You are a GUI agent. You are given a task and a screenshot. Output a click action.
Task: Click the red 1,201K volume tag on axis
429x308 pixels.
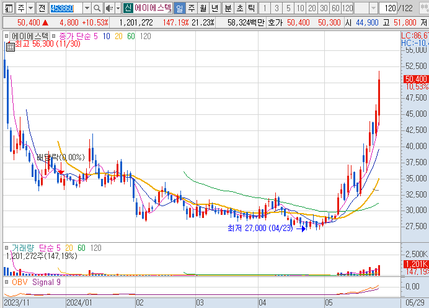coord(416,264)
